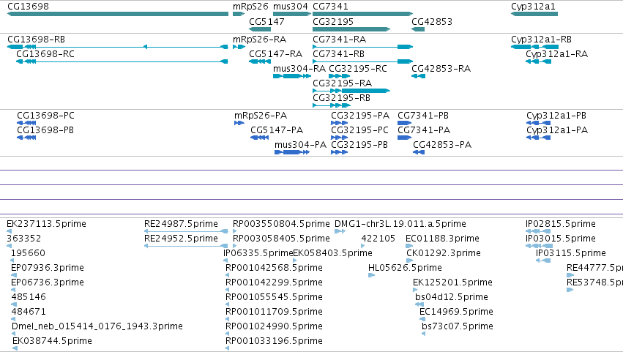
Task: Click transcript Cyp312a1-RA
Action: [538, 61]
